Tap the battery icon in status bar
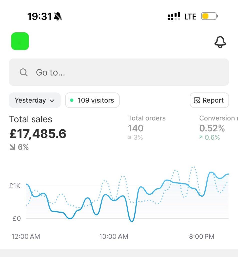This screenshot has height=257, width=238. click(x=209, y=17)
